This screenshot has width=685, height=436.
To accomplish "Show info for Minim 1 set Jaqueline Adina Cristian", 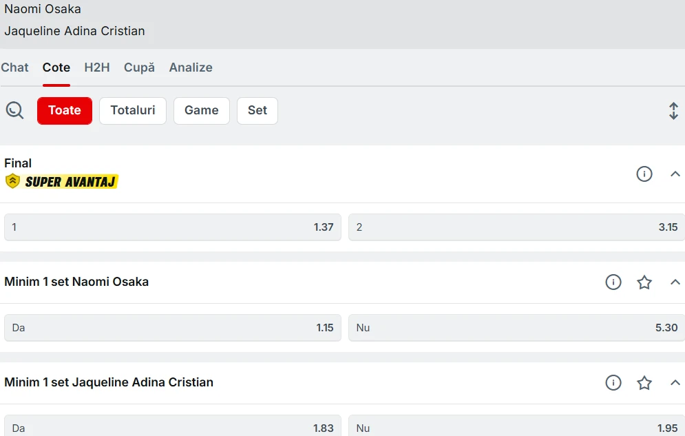I will coord(613,382).
